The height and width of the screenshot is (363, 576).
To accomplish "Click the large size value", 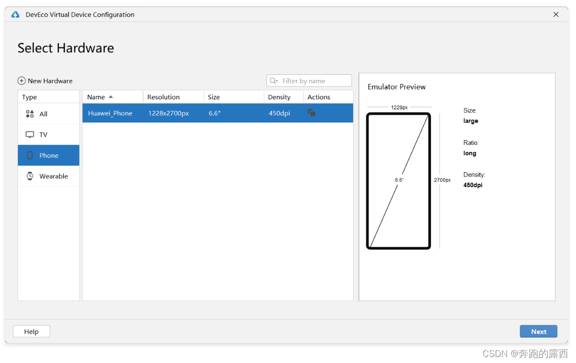I will point(471,121).
